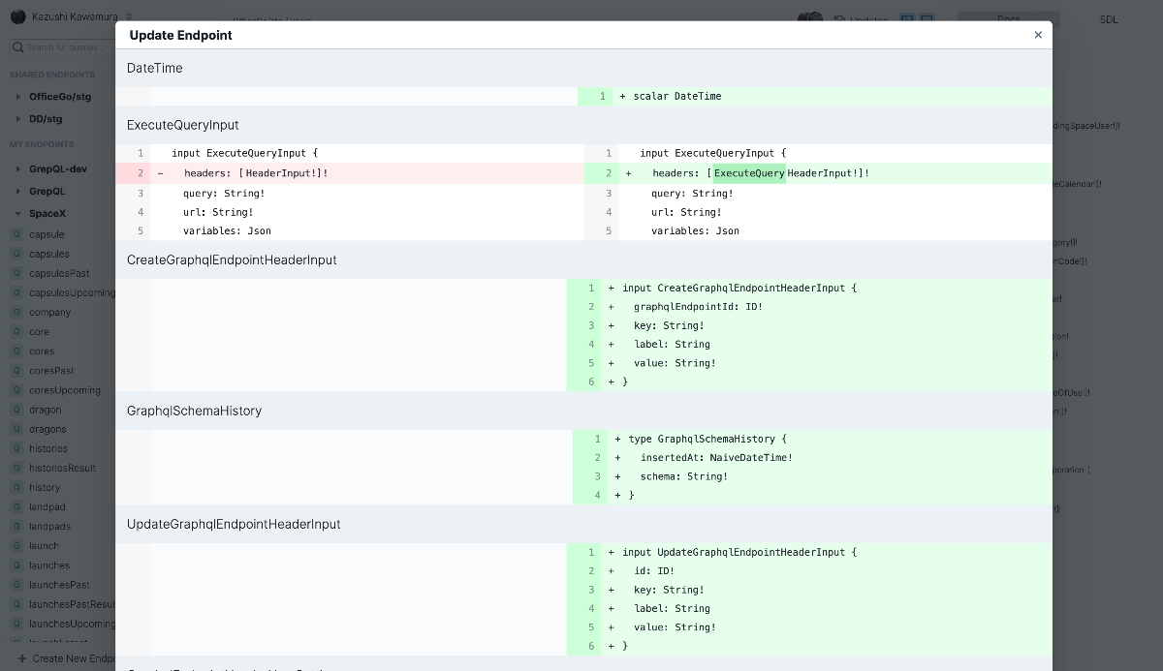1163x671 pixels.
Task: Click added line 'input CreateGraphqlEndpointHeaderInput {'
Action: click(739, 288)
